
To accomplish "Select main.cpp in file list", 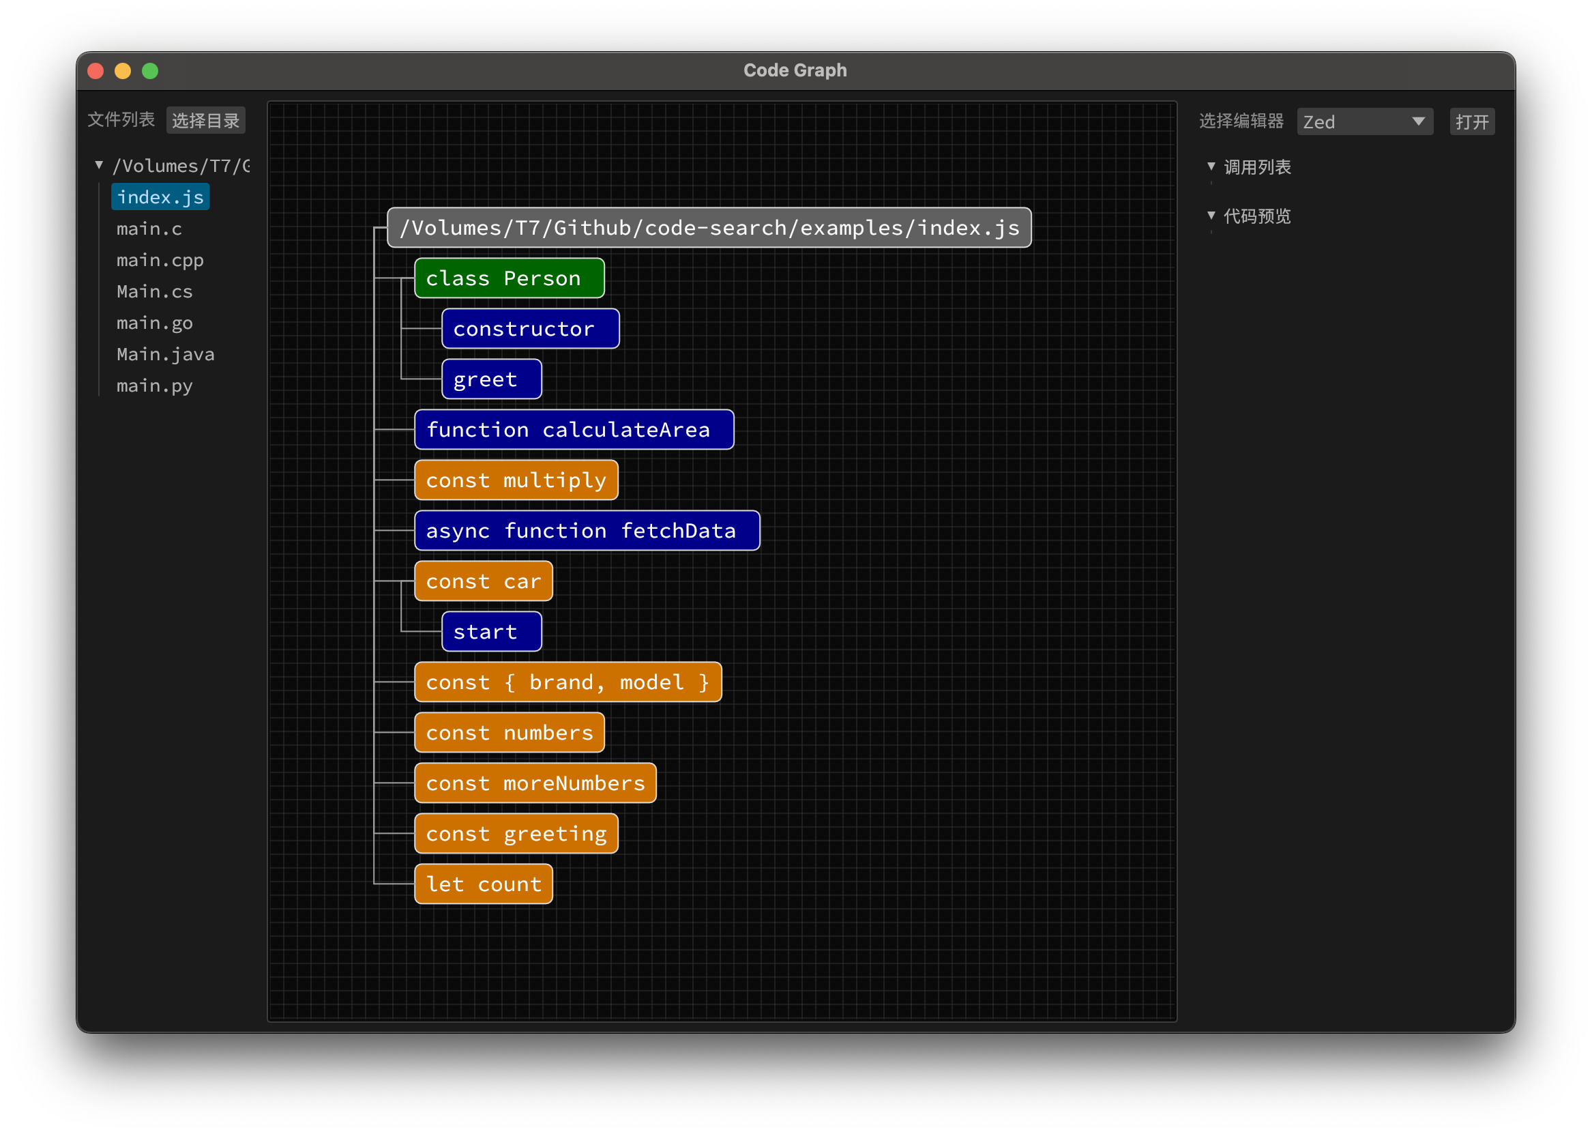I will (160, 261).
